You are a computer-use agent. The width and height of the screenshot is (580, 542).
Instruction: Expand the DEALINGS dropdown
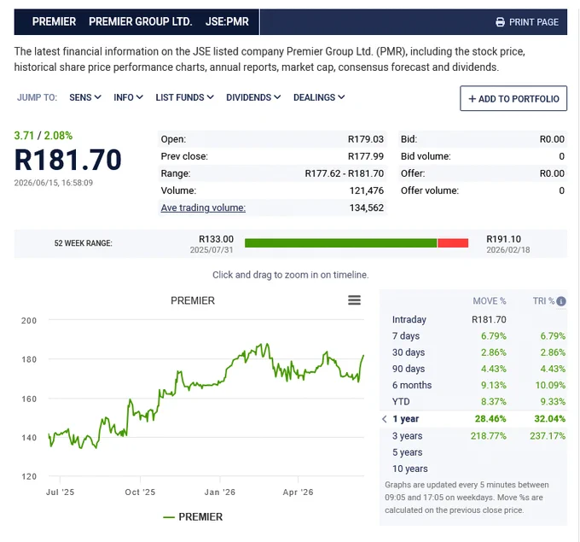(x=319, y=97)
